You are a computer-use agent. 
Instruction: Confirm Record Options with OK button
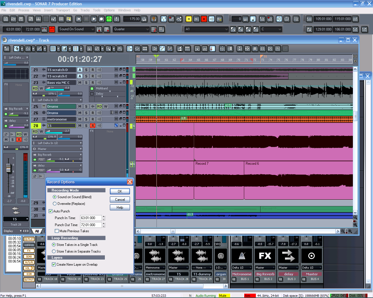click(120, 191)
